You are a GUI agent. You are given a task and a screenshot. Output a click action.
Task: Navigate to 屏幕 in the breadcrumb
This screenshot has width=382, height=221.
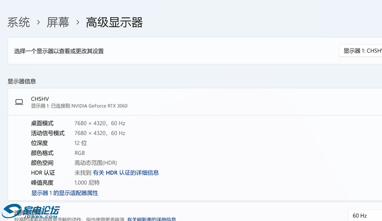tap(58, 22)
